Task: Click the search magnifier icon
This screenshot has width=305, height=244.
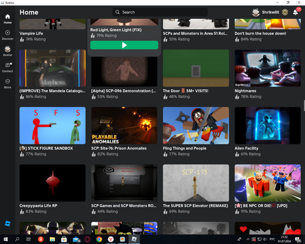Action: point(117,12)
